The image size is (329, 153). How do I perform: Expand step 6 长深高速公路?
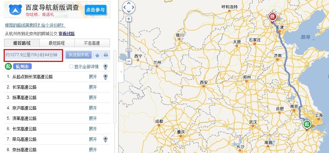[93, 129]
